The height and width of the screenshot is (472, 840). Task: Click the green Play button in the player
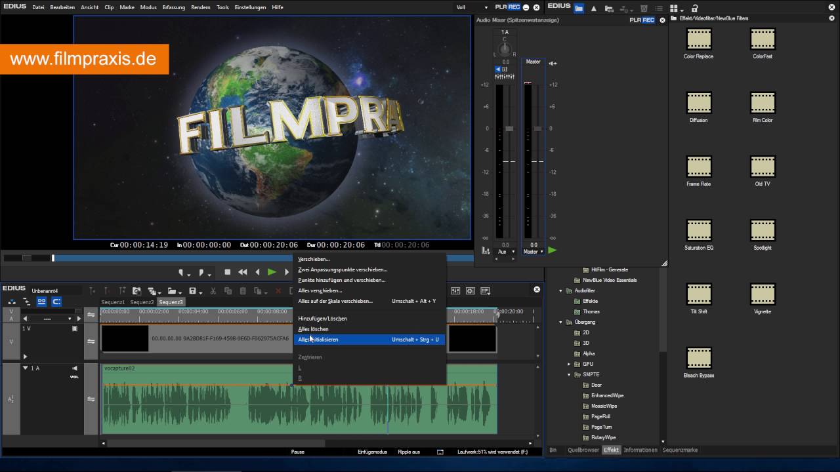[272, 272]
